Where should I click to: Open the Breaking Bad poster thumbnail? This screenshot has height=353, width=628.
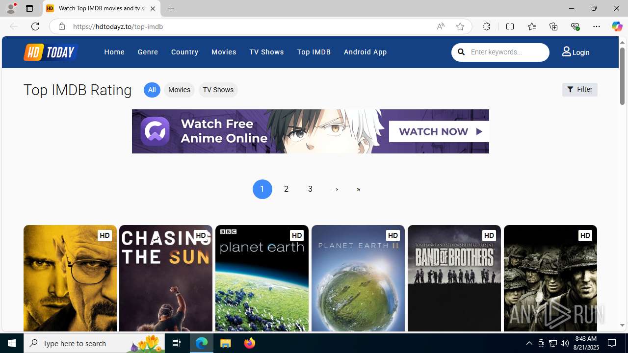pos(70,278)
